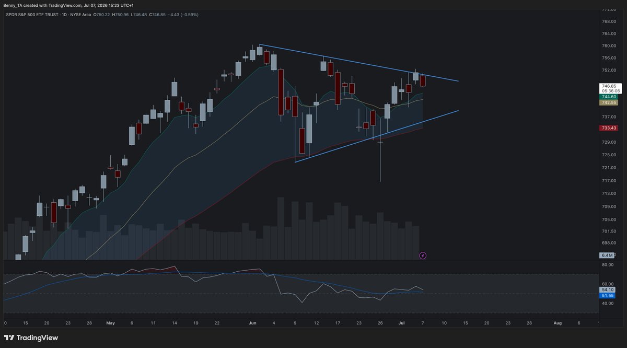Click the purple lightning bolt event icon
Viewport: 627px width, 348px height.
click(x=423, y=256)
